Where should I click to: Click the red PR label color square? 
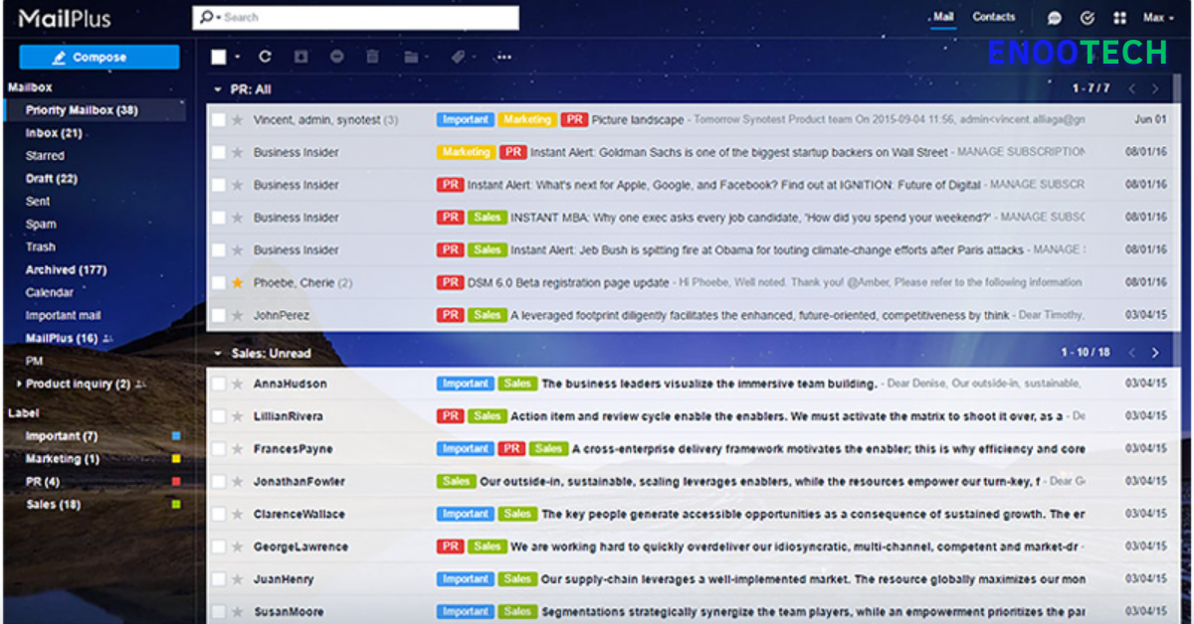[176, 482]
